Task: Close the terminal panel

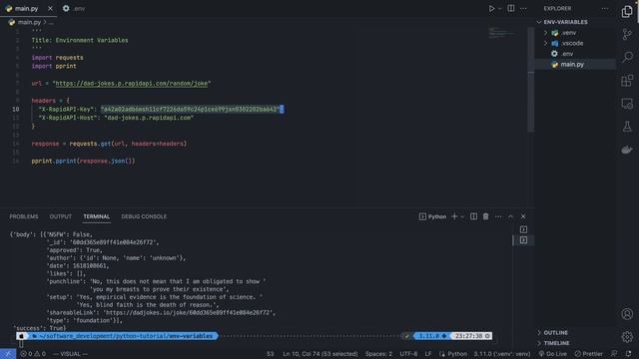Action: 523,216
